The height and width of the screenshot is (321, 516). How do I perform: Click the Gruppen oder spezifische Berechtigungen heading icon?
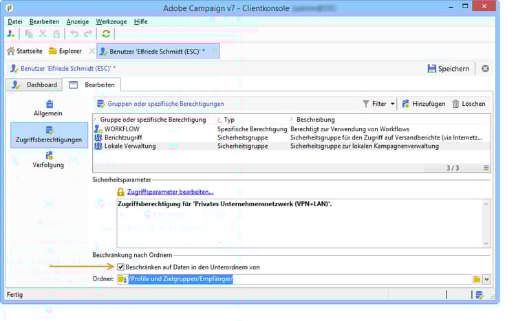click(100, 104)
